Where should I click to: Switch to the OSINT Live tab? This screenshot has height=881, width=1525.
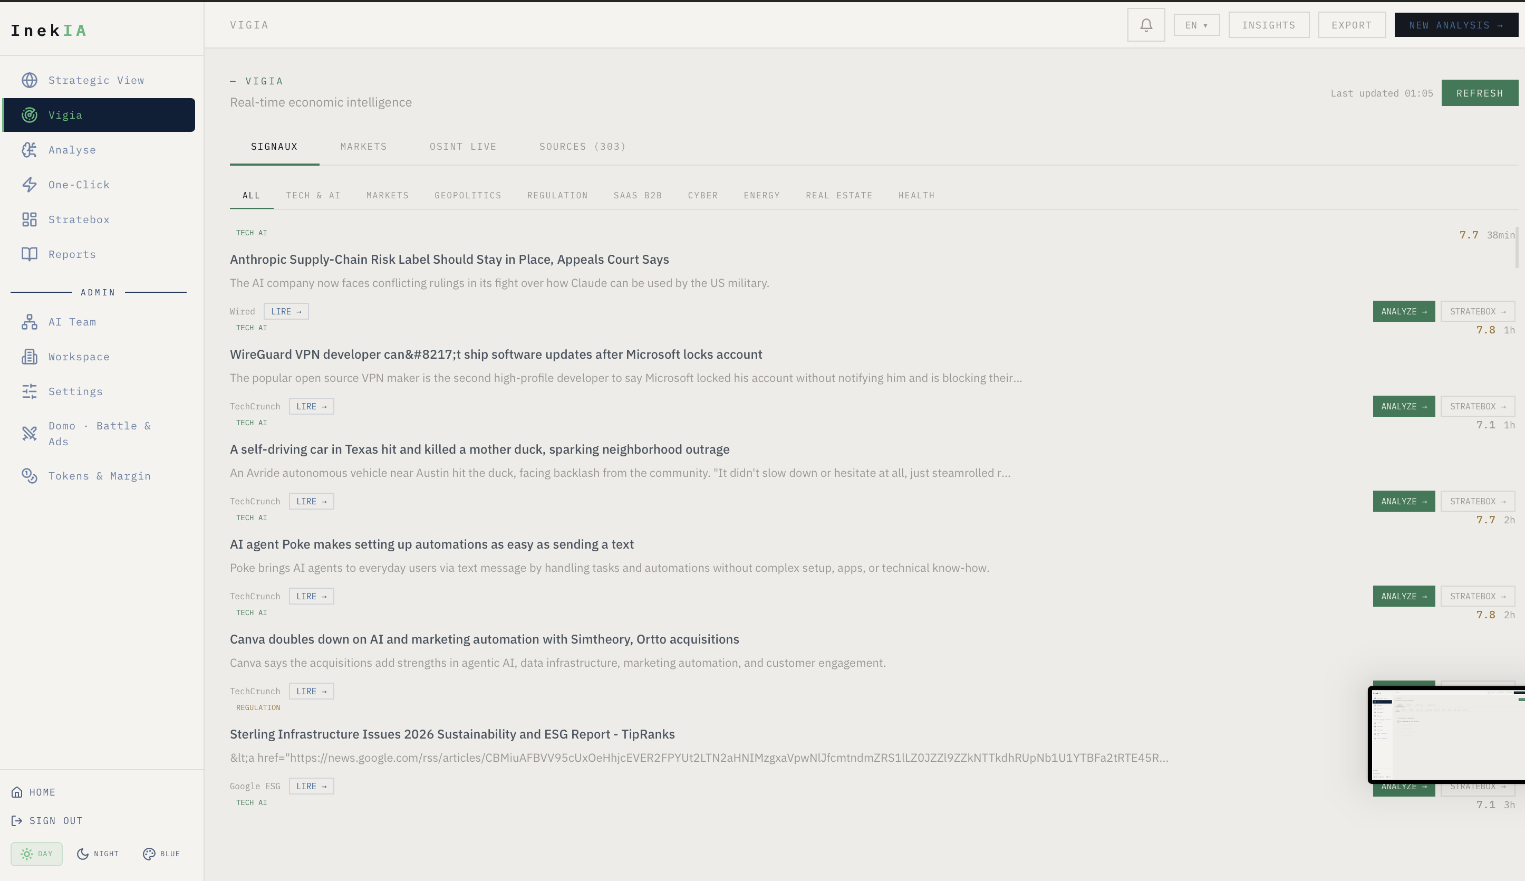(x=462, y=147)
